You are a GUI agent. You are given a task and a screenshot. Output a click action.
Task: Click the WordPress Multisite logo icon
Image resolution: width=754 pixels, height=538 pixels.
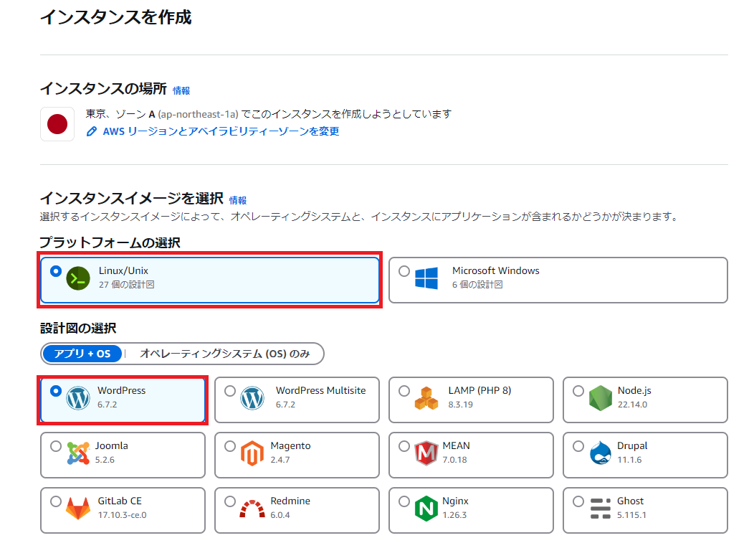252,398
